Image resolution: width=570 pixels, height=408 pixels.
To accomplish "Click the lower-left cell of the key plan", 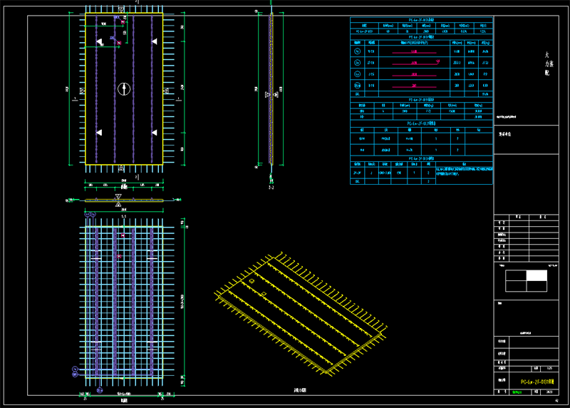I will coord(516,286).
